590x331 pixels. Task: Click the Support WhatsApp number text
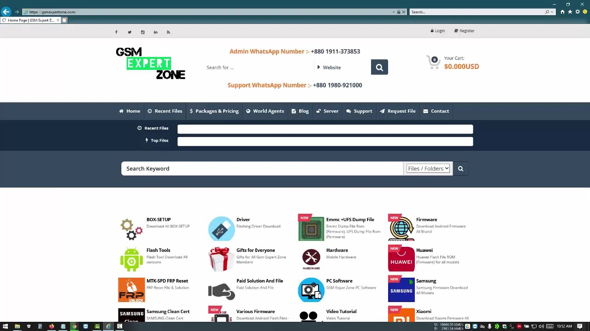pyautogui.click(x=295, y=85)
